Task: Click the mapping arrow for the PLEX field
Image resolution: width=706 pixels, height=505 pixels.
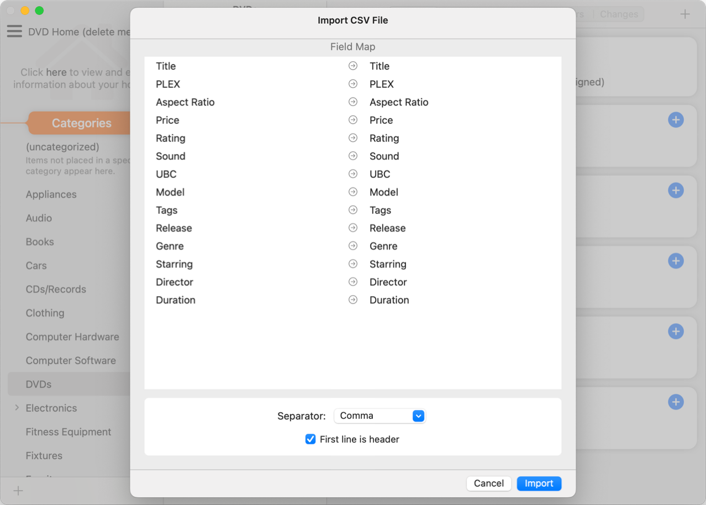Action: point(353,84)
